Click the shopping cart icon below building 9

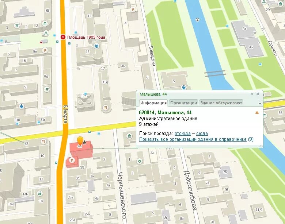coord(47,89)
